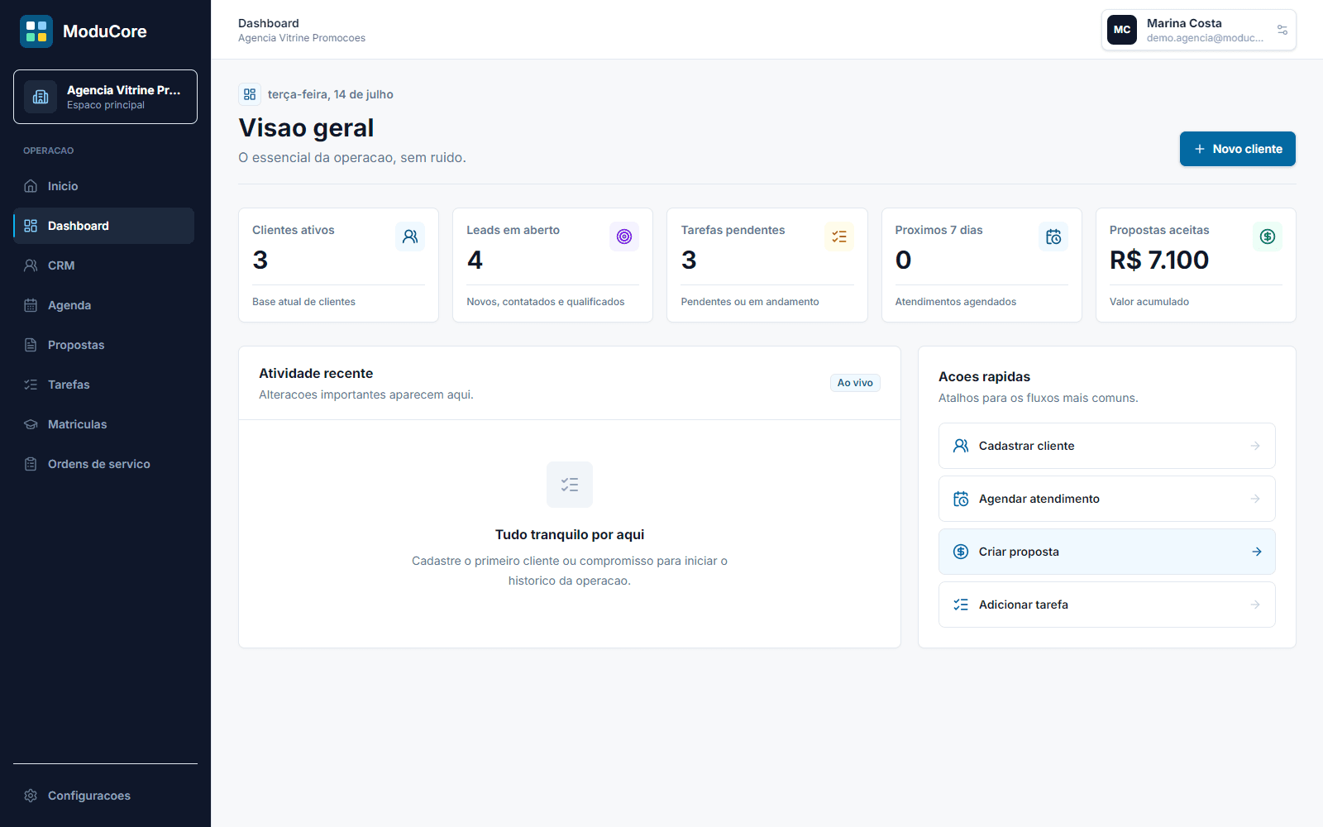Open the Propostas aceitas card
The image size is (1323, 827).
[1196, 265]
